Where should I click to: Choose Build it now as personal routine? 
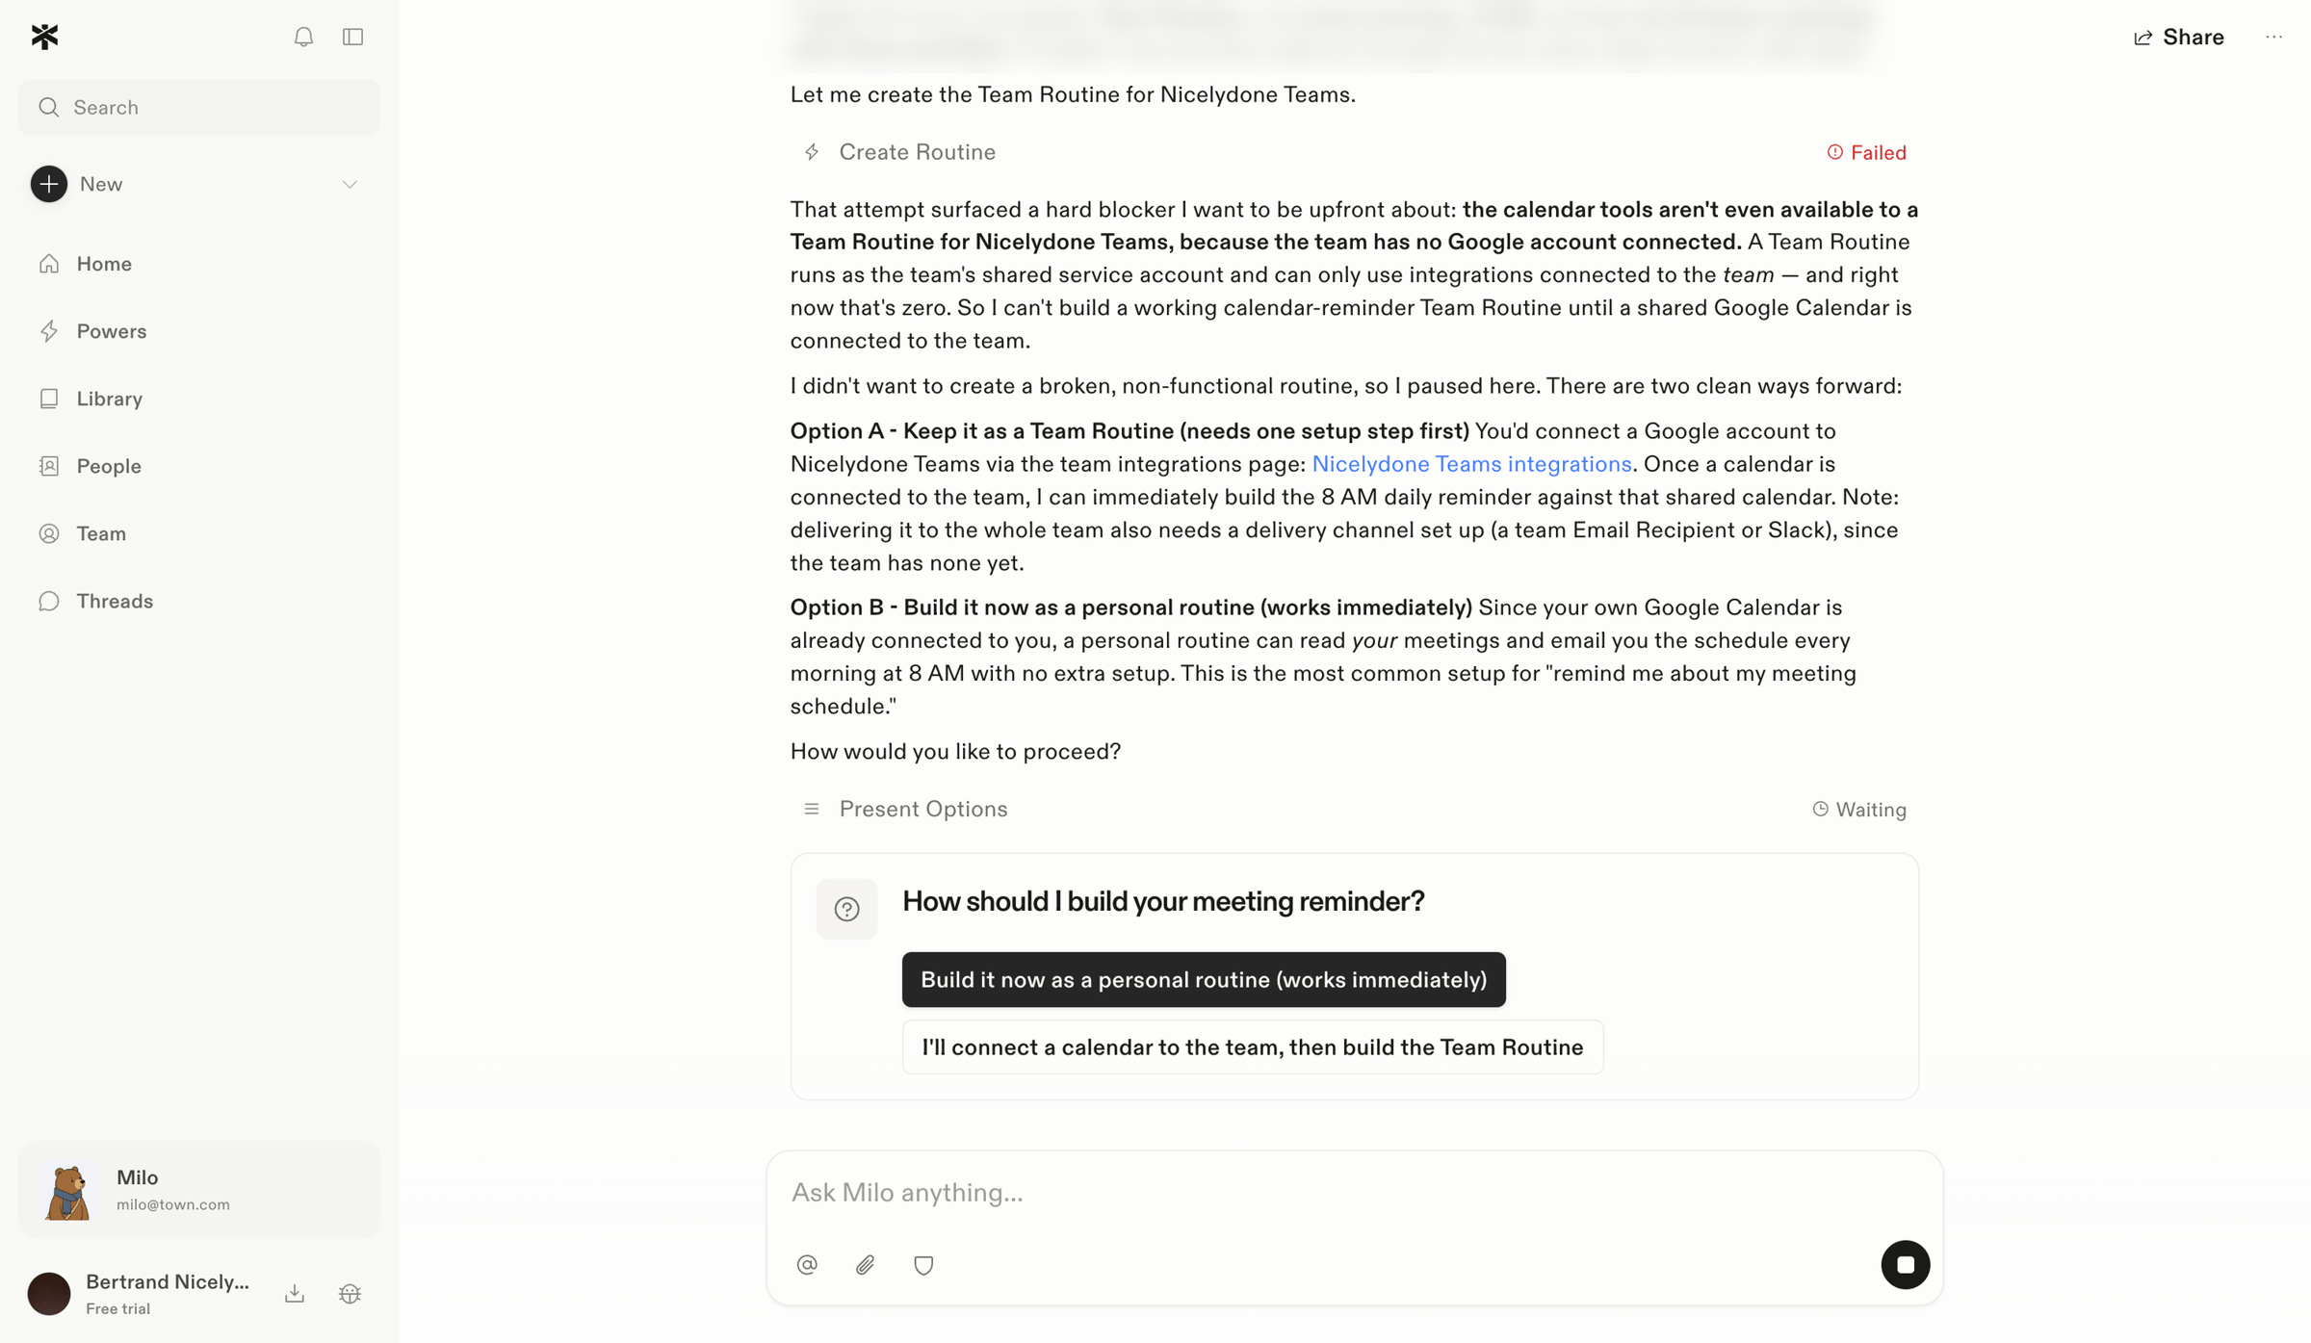coord(1204,979)
